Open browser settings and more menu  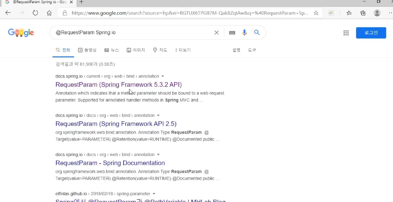coord(390,13)
